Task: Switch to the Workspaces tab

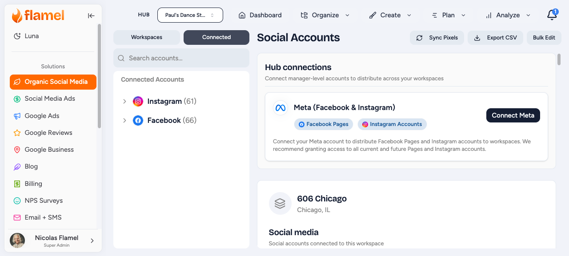Action: [x=147, y=37]
